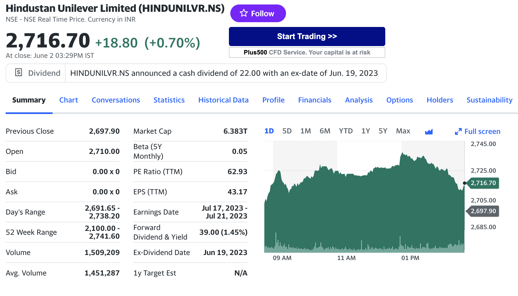Viewport: 518px width, 296px height.
Task: Go to the Sustainability tab
Action: (x=490, y=100)
